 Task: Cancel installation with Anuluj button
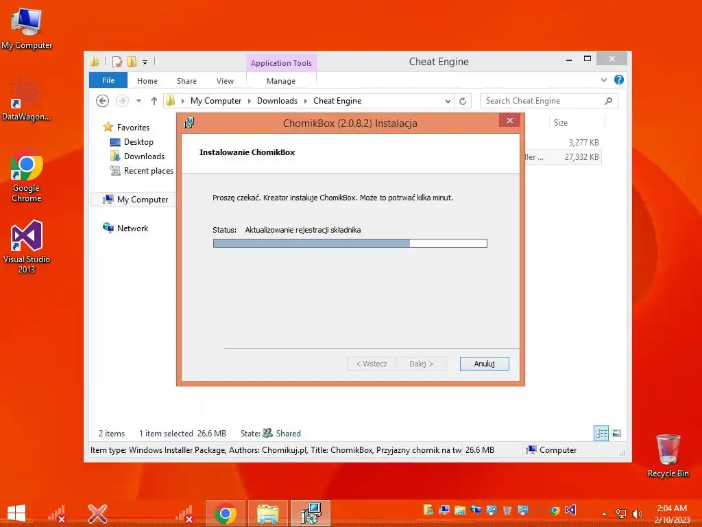click(x=485, y=364)
